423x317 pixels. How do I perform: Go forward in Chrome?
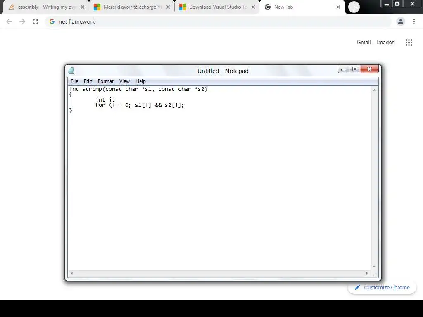[x=22, y=21]
